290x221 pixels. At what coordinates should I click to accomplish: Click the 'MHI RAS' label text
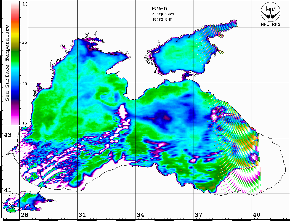pyautogui.click(x=270, y=24)
